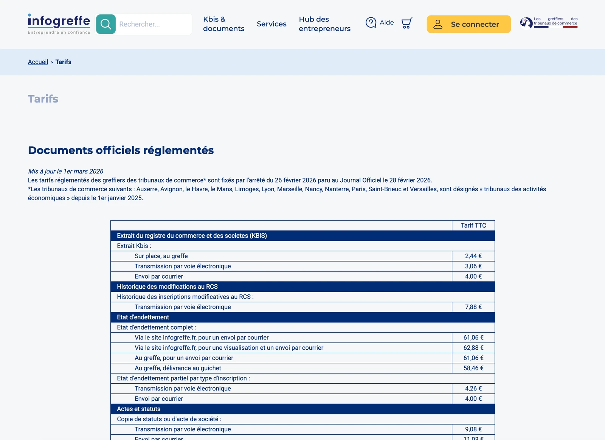Open the shopping cart icon
The width and height of the screenshot is (605, 440).
[407, 23]
